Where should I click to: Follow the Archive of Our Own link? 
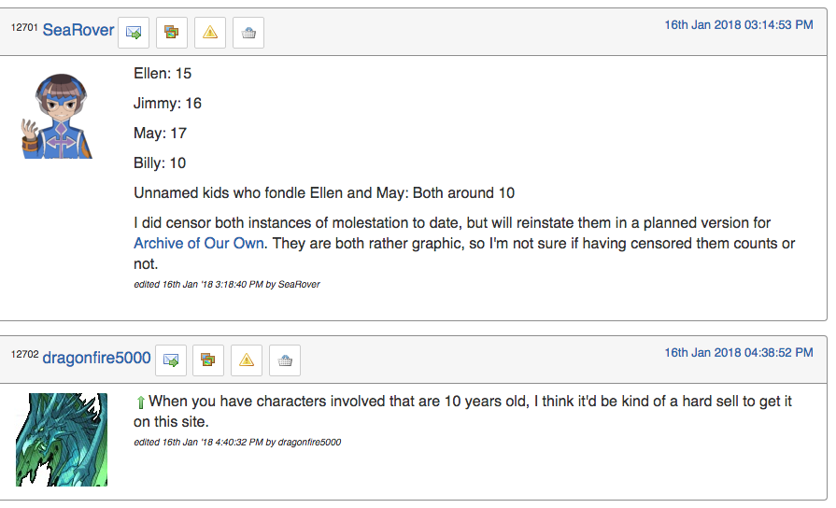coord(199,243)
